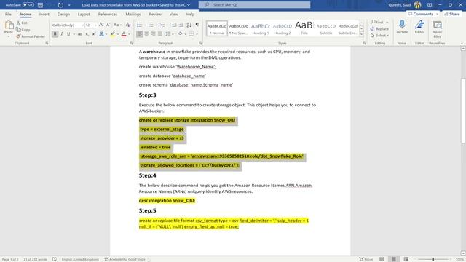Click accessibility status 'Good to go'

pos(125,259)
